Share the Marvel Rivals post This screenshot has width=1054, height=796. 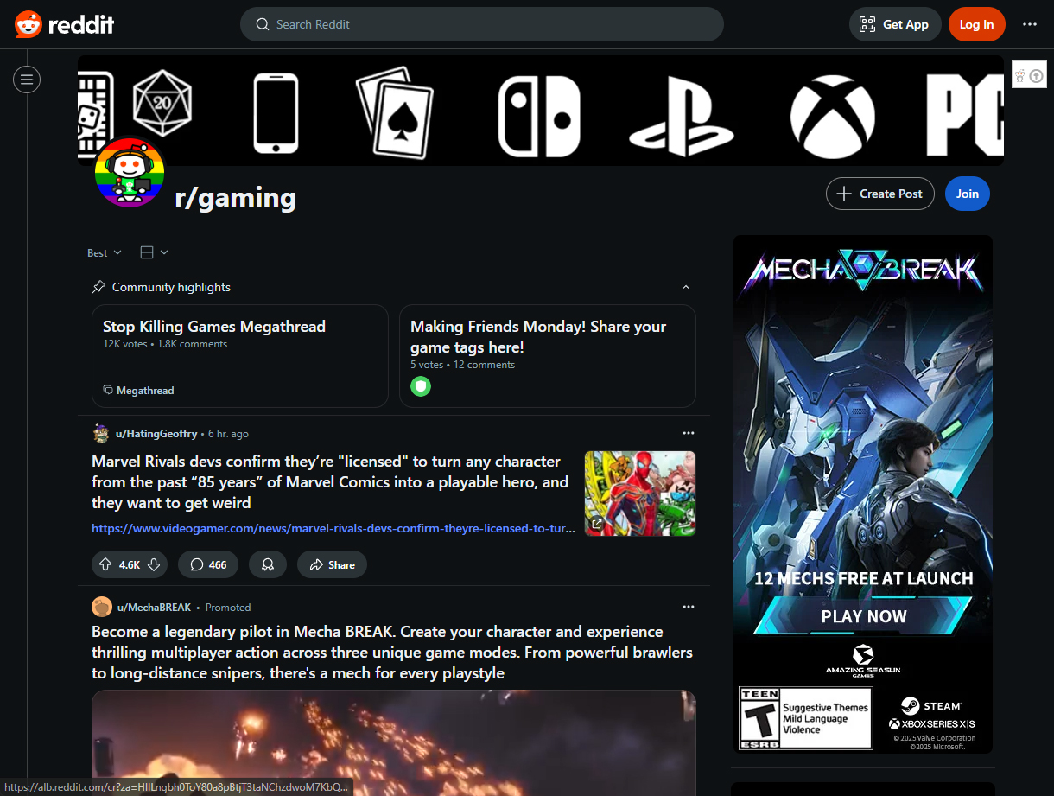point(332,564)
